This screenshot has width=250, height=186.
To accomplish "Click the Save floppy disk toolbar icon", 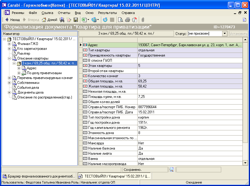I will (x=76, y=20).
